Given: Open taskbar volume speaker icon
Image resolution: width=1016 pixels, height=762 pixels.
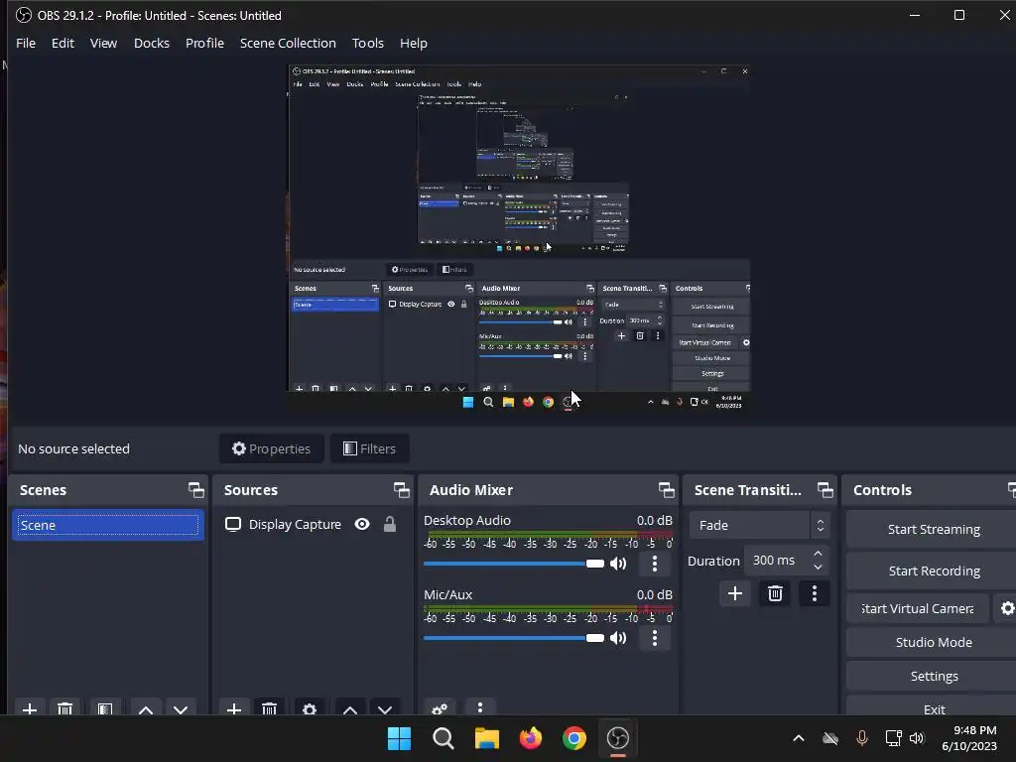Looking at the screenshot, I should tap(917, 738).
